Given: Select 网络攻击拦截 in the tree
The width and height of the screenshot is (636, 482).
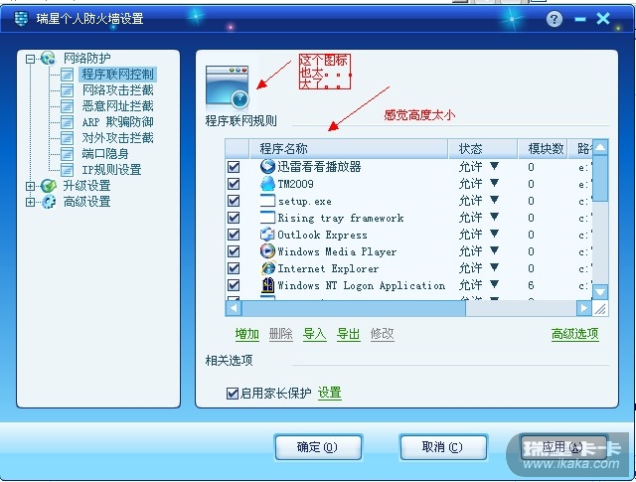Looking at the screenshot, I should [117, 90].
